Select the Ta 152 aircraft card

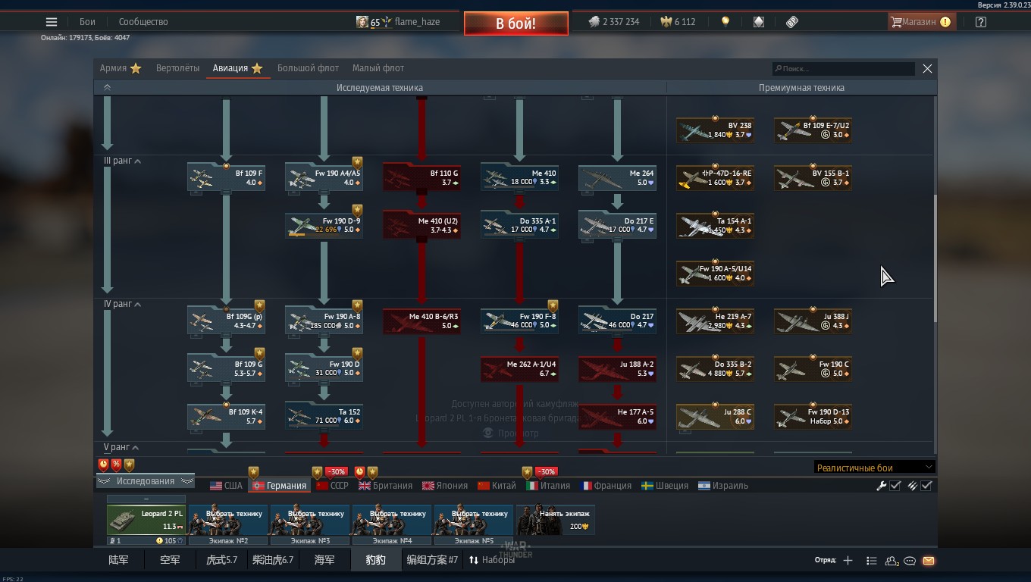(x=324, y=416)
